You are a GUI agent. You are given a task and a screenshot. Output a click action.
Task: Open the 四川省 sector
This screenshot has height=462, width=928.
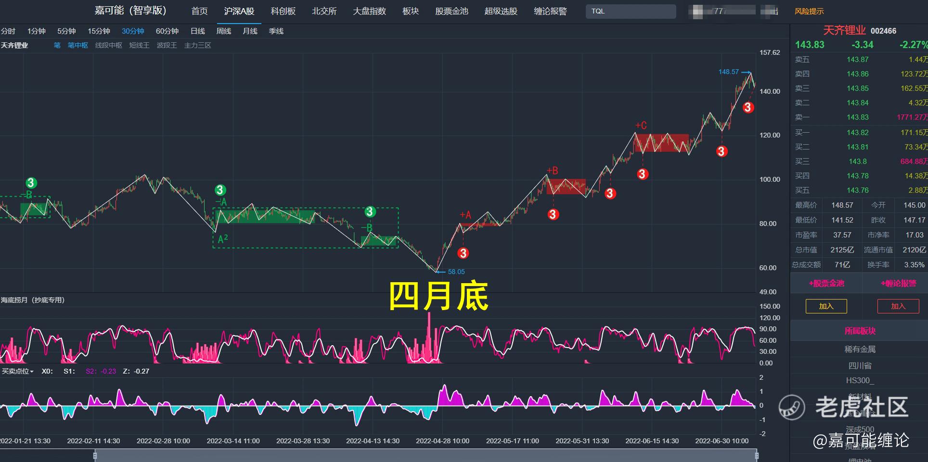pyautogui.click(x=860, y=366)
